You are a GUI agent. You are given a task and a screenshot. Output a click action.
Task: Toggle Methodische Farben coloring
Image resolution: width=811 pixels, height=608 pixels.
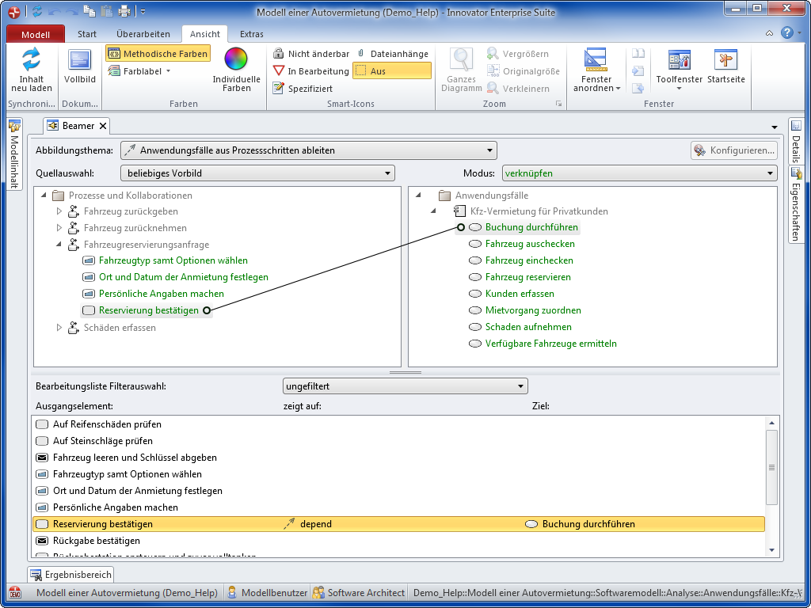click(x=158, y=54)
